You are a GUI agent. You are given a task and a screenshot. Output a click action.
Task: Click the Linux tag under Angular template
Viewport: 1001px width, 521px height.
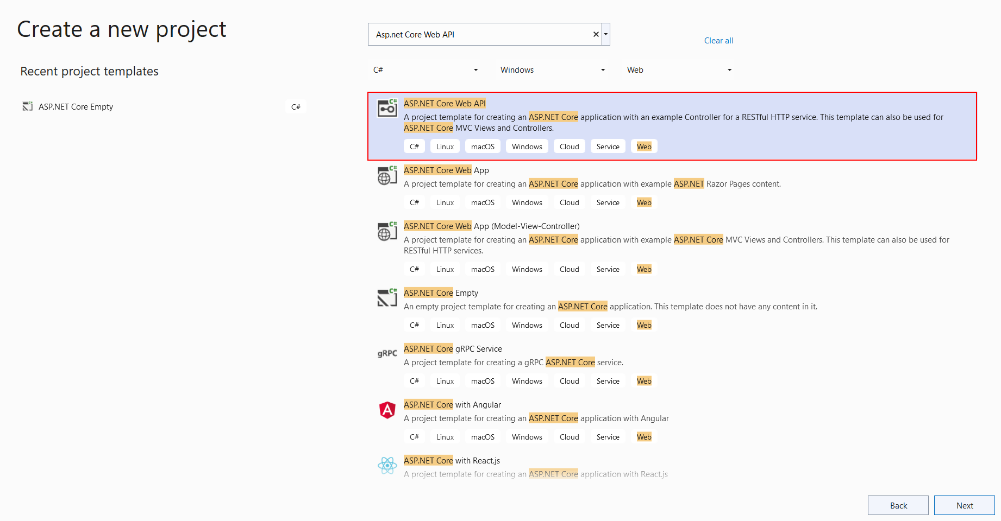tap(445, 437)
